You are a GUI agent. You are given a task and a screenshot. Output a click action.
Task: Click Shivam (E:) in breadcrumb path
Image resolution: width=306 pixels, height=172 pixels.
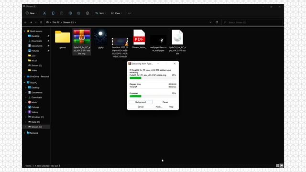coord(68,22)
